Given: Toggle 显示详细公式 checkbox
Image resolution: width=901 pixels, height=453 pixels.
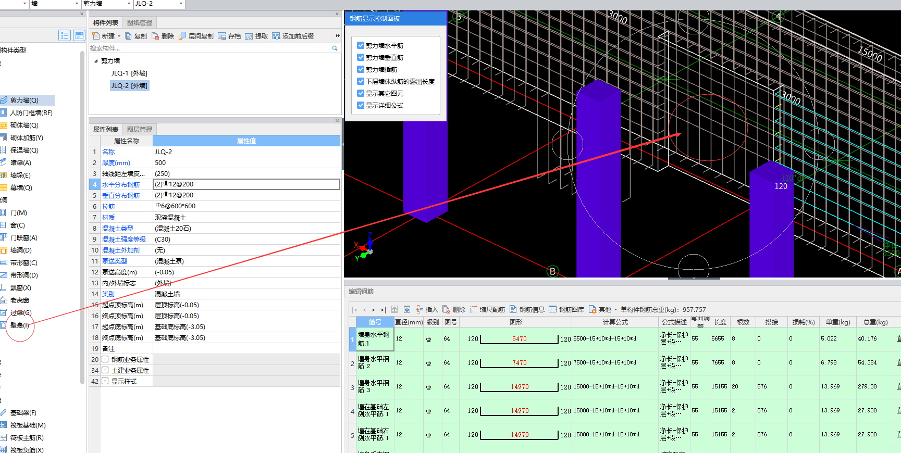Looking at the screenshot, I should click(x=361, y=105).
